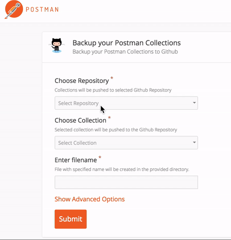Image resolution: width=231 pixels, height=240 pixels.
Task: Expand Show Advanced Options
Action: 89,199
